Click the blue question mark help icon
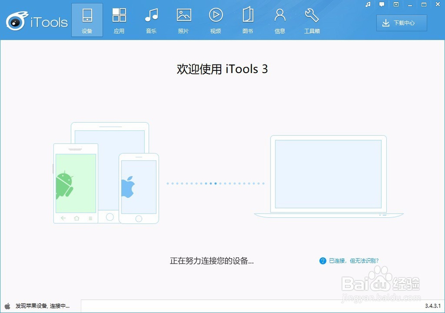 coord(323,261)
